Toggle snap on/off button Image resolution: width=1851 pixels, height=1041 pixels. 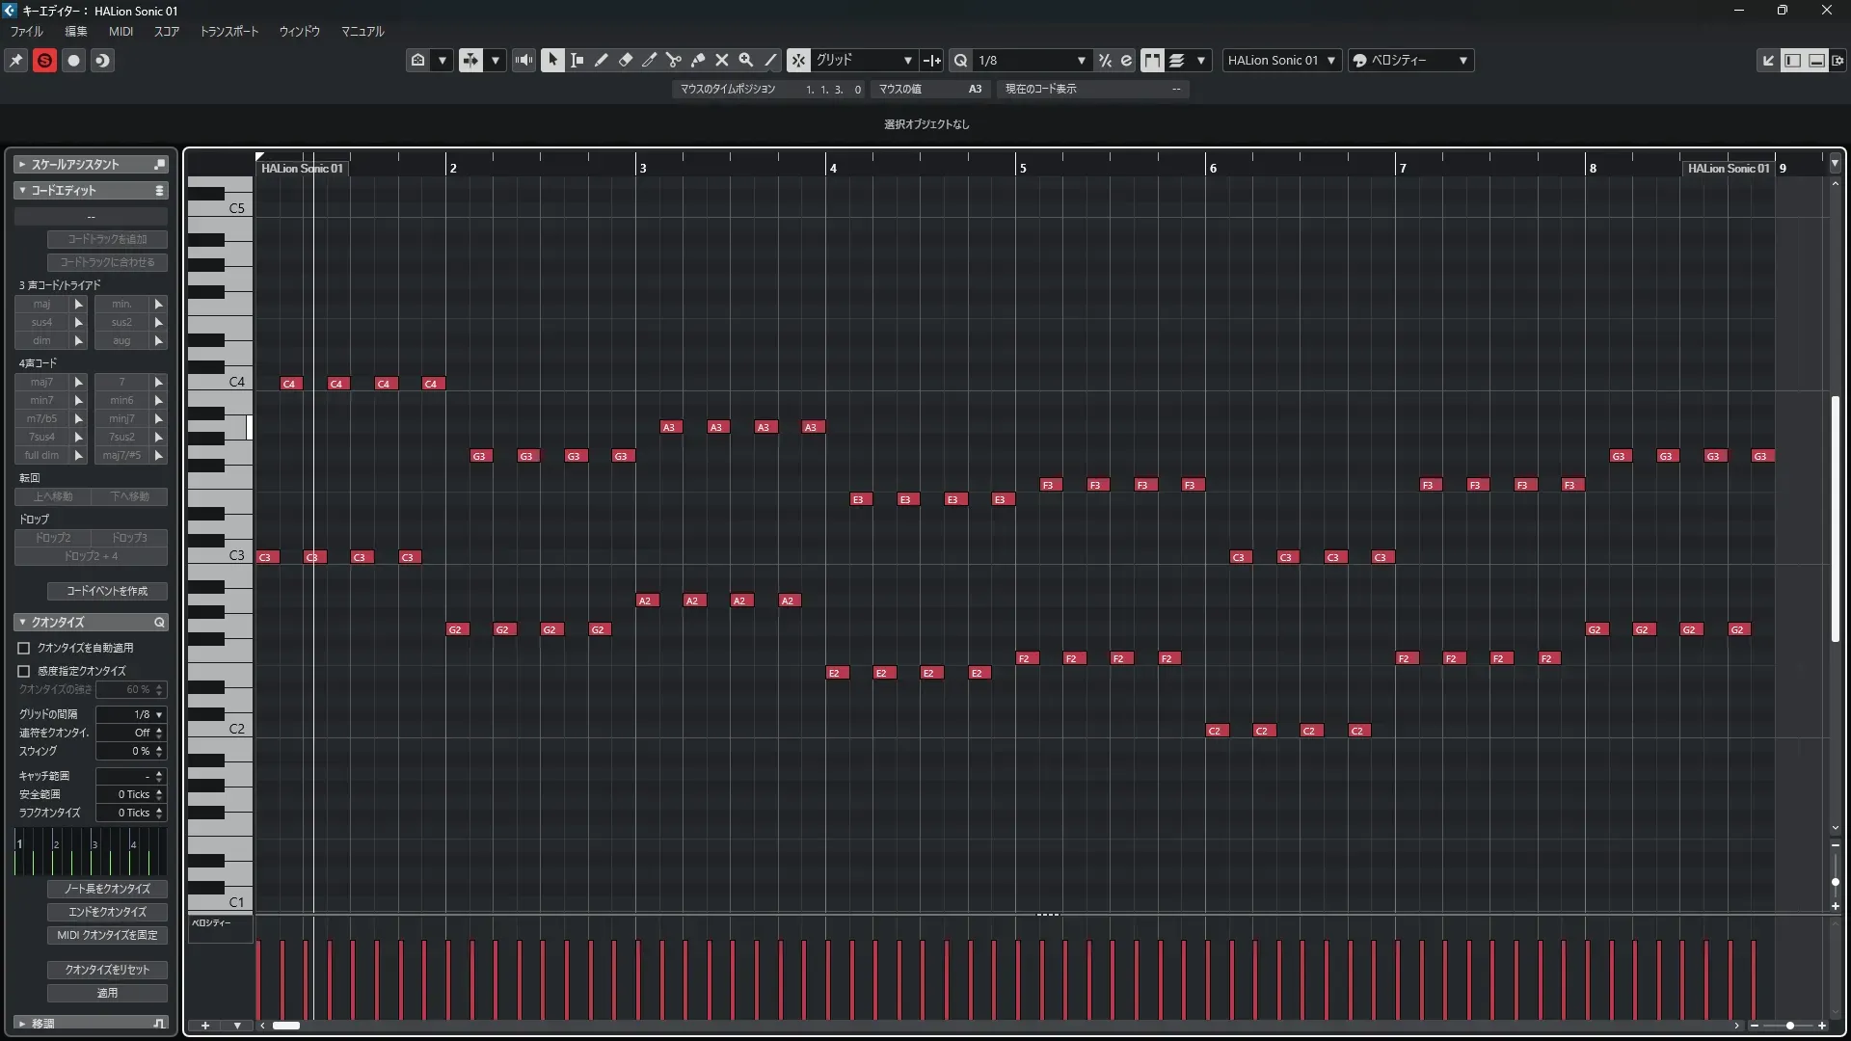(x=798, y=60)
